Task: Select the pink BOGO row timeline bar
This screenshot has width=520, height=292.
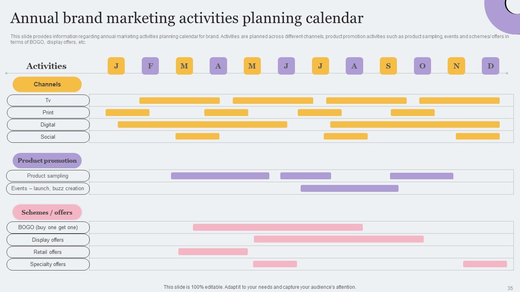Action: (278, 227)
